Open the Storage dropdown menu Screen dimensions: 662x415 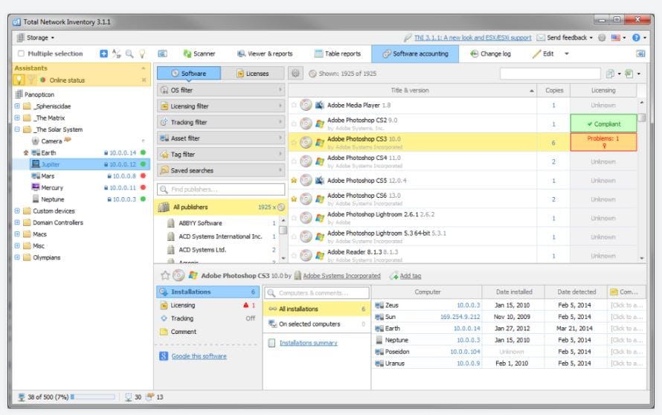[36, 38]
